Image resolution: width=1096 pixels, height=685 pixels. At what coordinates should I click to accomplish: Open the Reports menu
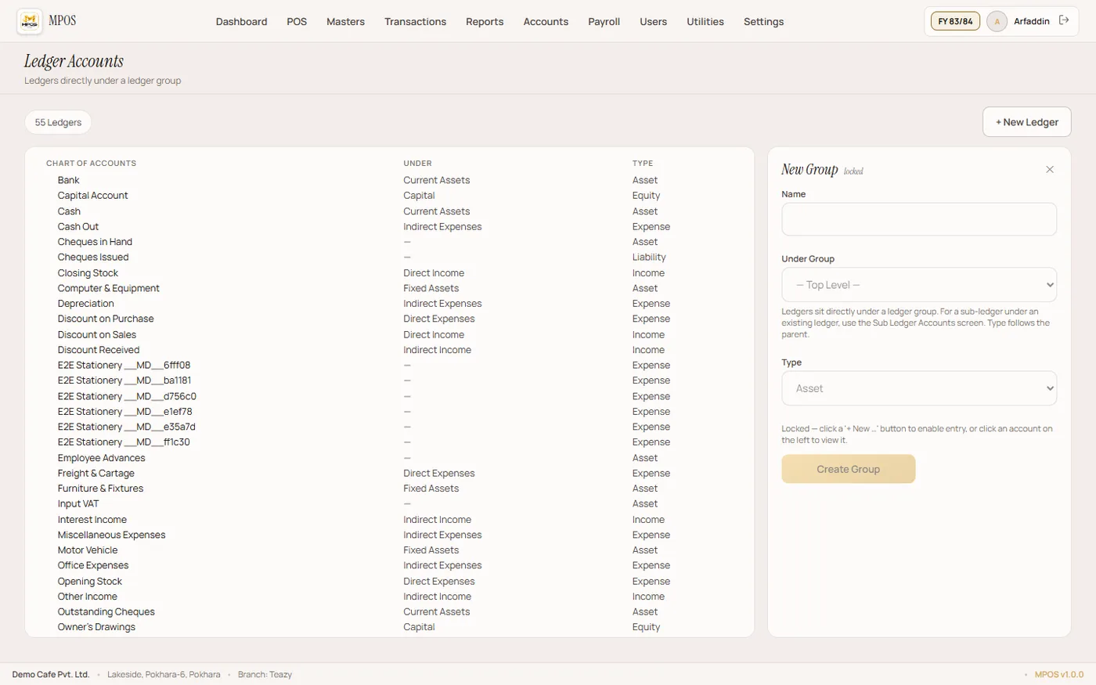click(485, 21)
